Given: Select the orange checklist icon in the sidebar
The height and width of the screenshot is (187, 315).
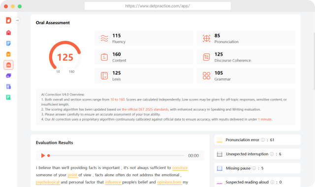Looking at the screenshot, I should (8, 54).
